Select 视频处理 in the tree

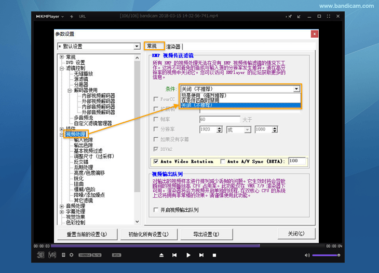tap(76, 134)
